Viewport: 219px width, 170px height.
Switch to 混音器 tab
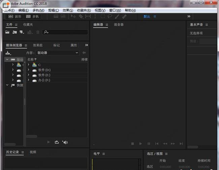119,25
